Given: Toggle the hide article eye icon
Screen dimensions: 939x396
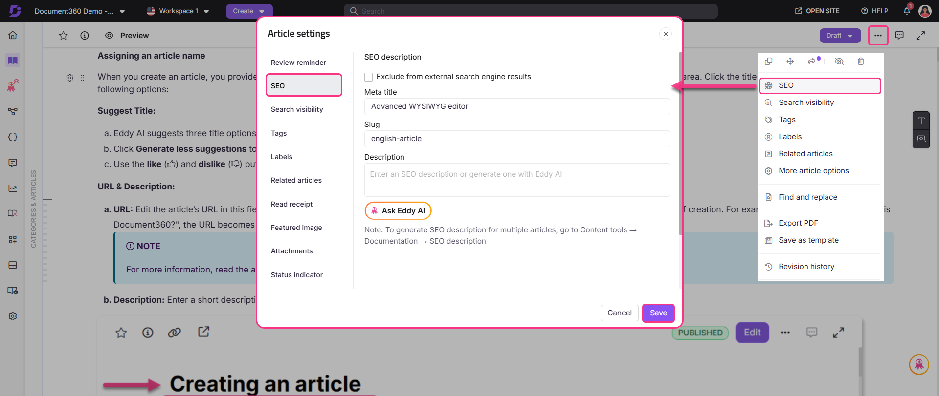Looking at the screenshot, I should 839,61.
